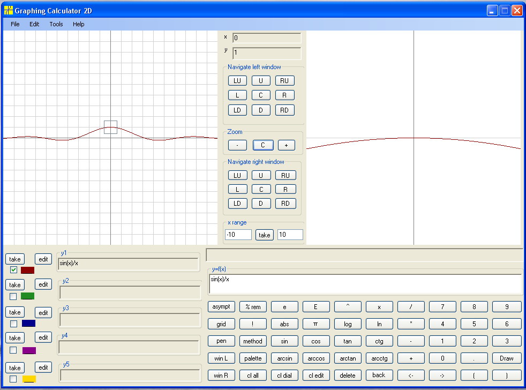Navigate right window down with D
The image size is (526, 390).
(261, 204)
